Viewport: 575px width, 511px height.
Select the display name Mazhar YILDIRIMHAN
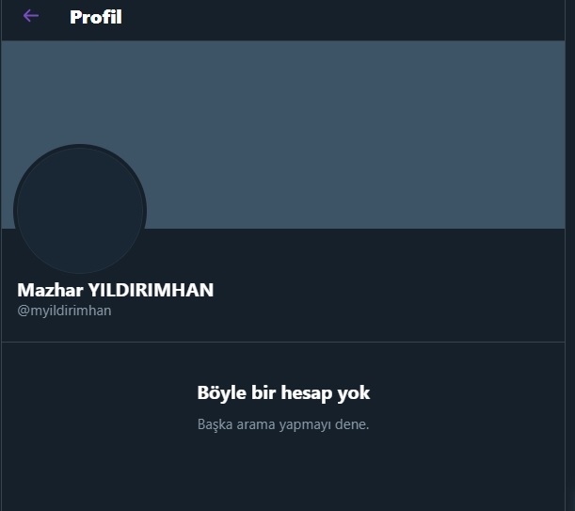point(115,290)
